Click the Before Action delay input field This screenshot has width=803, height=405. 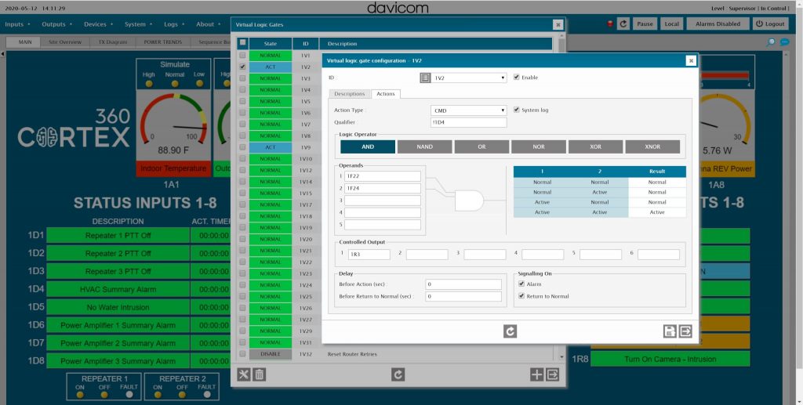(x=463, y=284)
